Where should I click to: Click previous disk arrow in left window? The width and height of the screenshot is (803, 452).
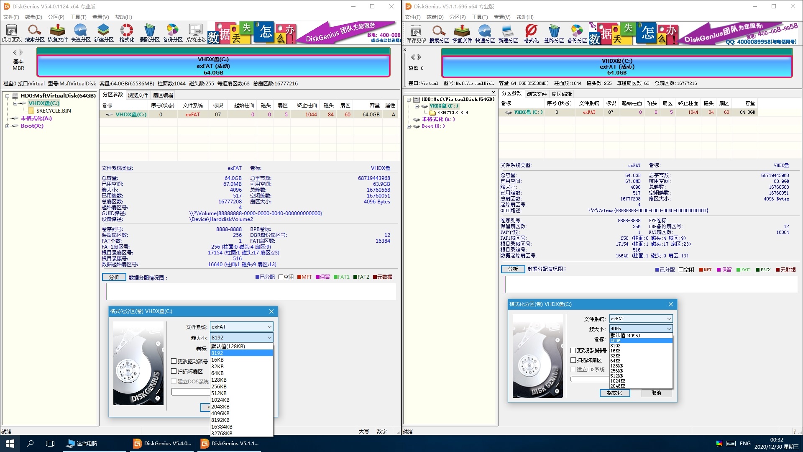(15, 52)
